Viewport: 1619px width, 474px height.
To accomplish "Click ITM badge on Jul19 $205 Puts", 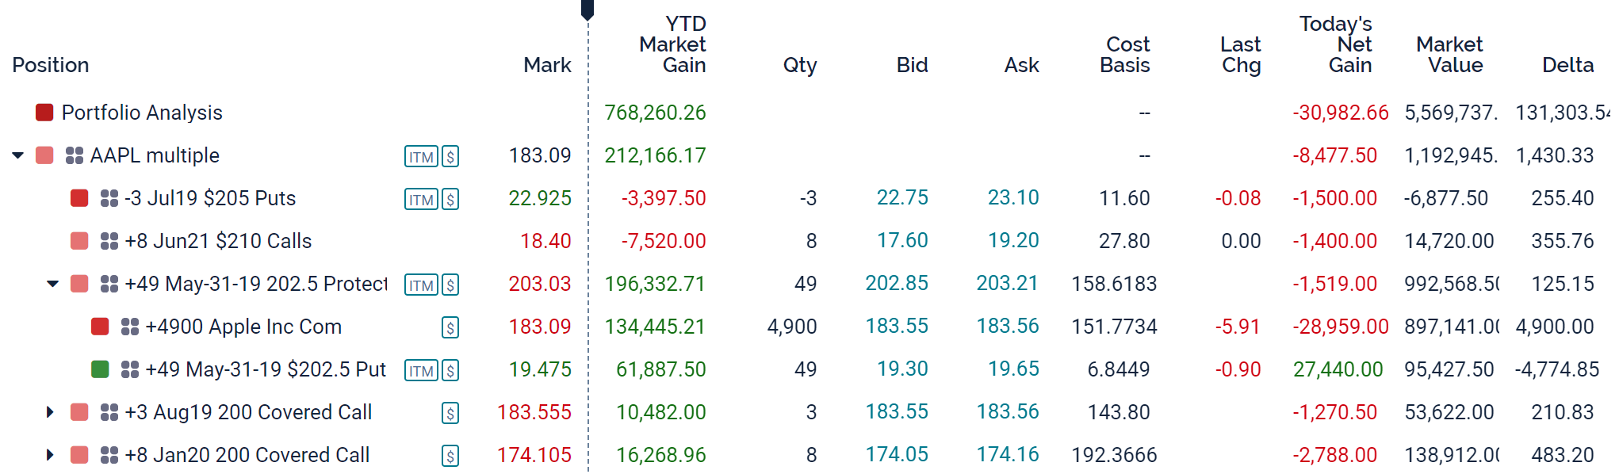I will click(x=421, y=200).
